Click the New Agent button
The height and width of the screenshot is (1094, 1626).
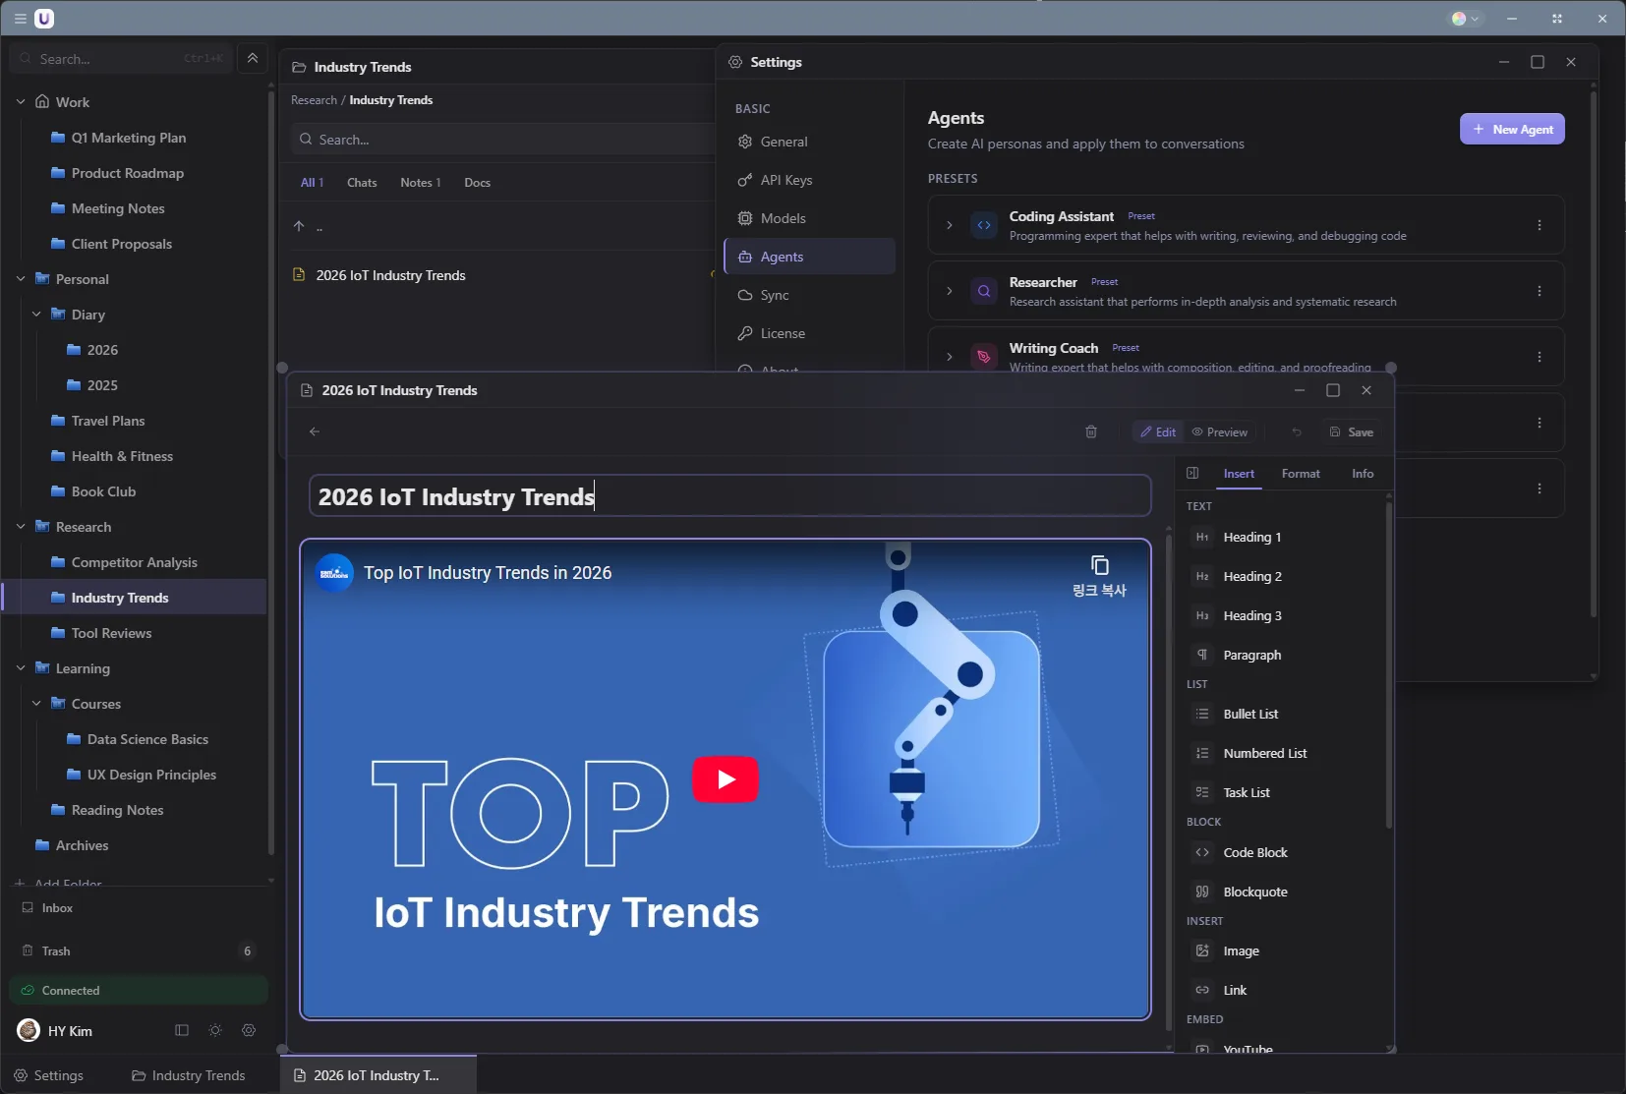1512,130
